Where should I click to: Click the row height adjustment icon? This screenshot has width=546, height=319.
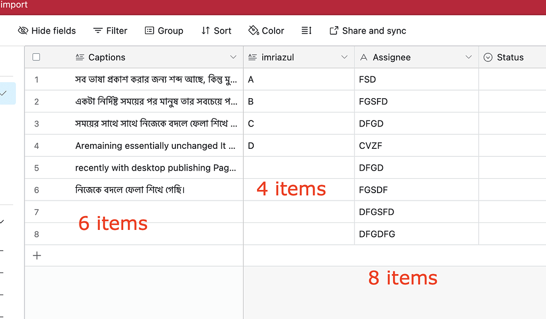pyautogui.click(x=306, y=30)
